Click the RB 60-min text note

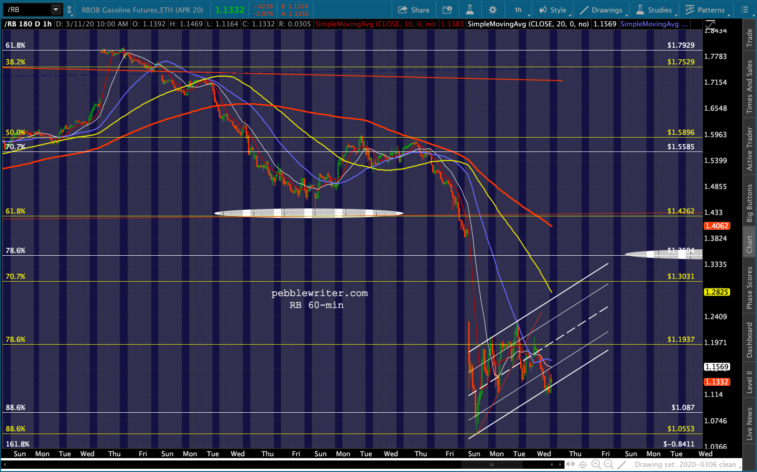point(316,305)
